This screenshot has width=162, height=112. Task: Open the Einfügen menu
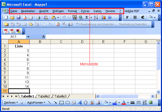[x=58, y=11]
